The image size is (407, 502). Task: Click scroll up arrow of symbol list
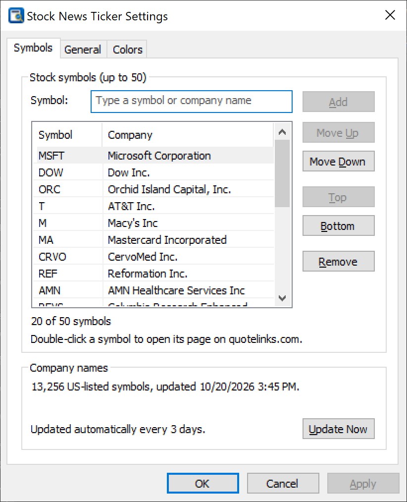282,132
